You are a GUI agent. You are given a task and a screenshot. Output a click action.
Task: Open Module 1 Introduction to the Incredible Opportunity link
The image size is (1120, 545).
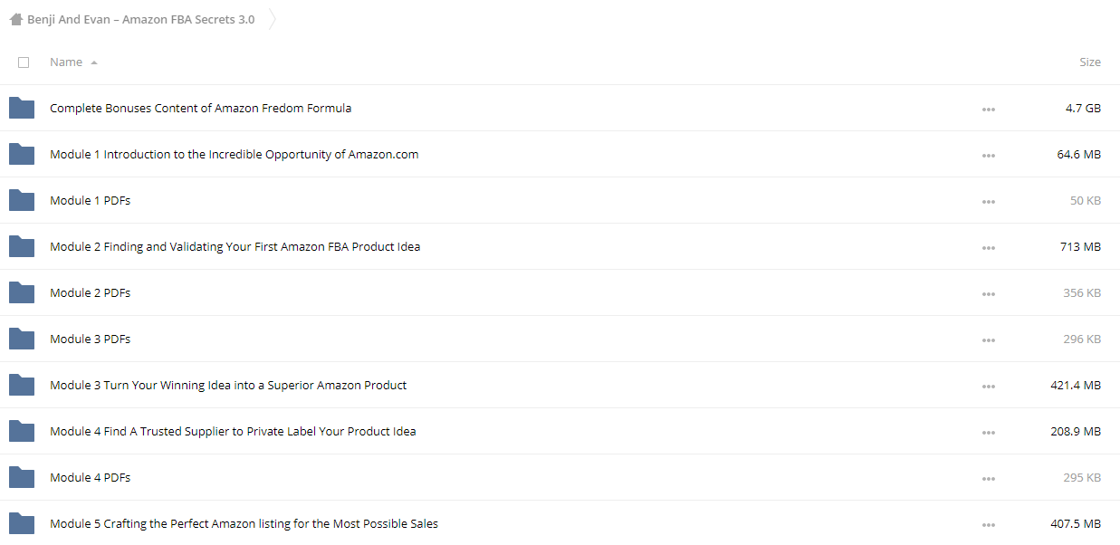[x=235, y=155]
